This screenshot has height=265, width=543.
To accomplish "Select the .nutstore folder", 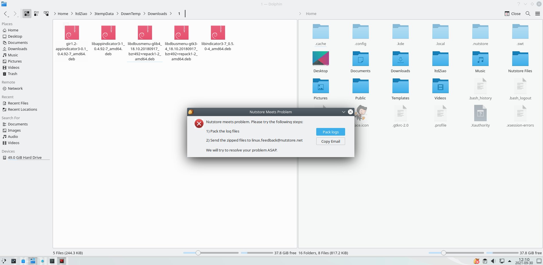I will (480, 35).
